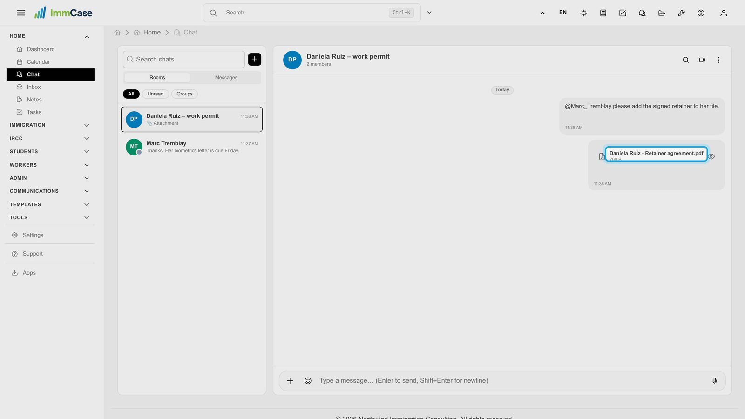Open the chat more options menu
Viewport: 745px width, 419px height.
(718, 60)
